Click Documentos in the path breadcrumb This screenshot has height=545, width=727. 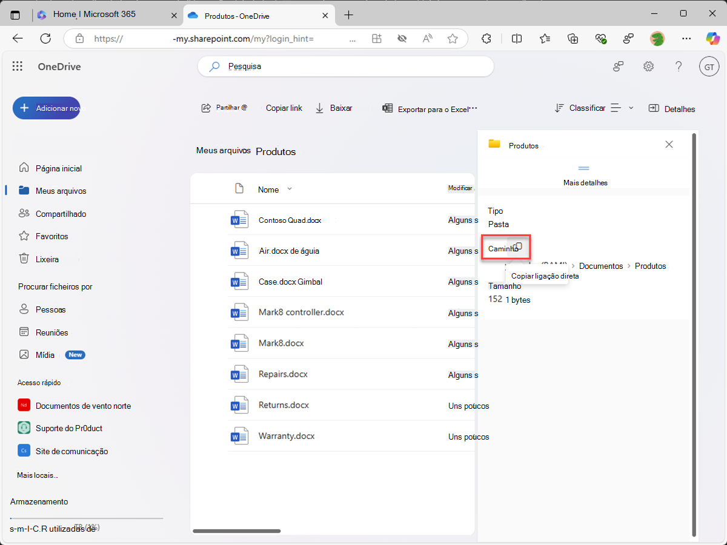[x=601, y=266]
